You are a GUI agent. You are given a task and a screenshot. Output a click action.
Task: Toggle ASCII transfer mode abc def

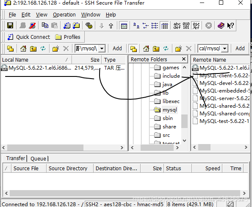[177, 26]
